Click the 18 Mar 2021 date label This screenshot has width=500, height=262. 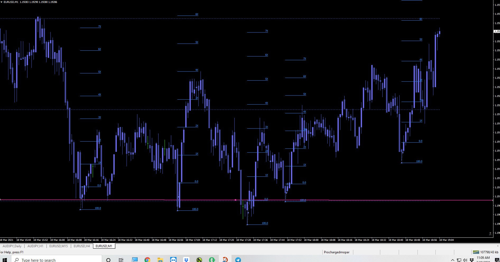tap(7, 240)
